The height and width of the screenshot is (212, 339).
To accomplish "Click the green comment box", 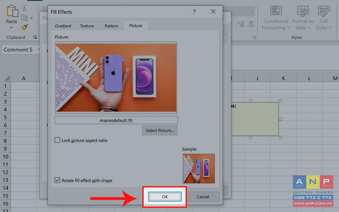I will [x=255, y=119].
